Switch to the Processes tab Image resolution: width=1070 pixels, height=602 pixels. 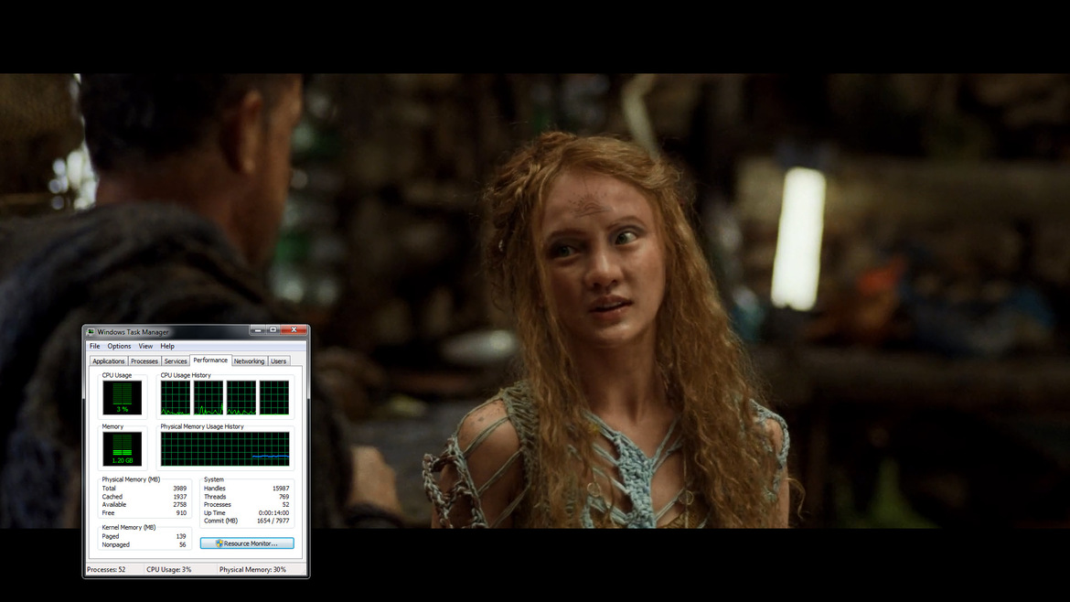tap(144, 361)
